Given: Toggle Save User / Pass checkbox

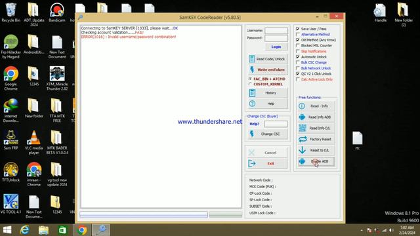Looking at the screenshot, I should coord(297,29).
